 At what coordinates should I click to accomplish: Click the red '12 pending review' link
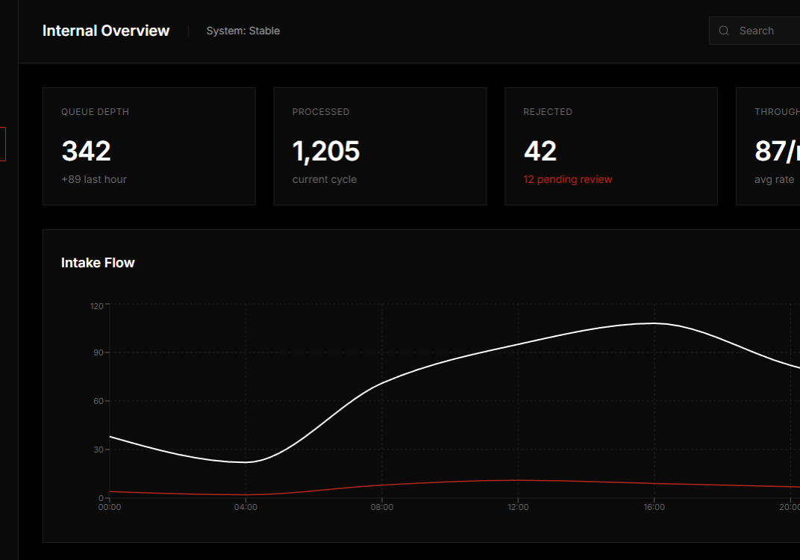[x=568, y=179]
